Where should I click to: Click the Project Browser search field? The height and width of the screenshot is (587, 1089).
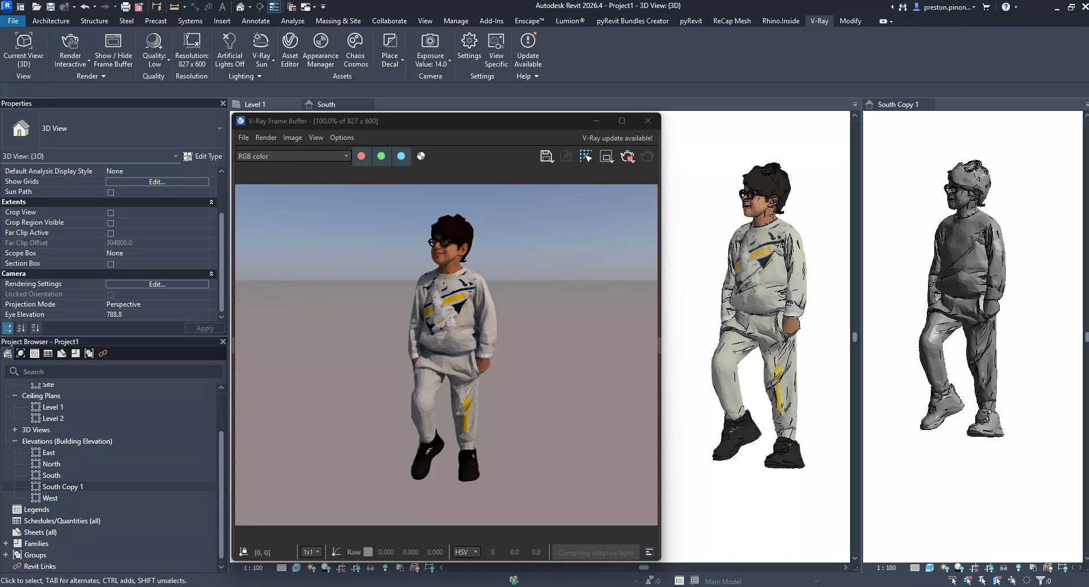coord(114,371)
